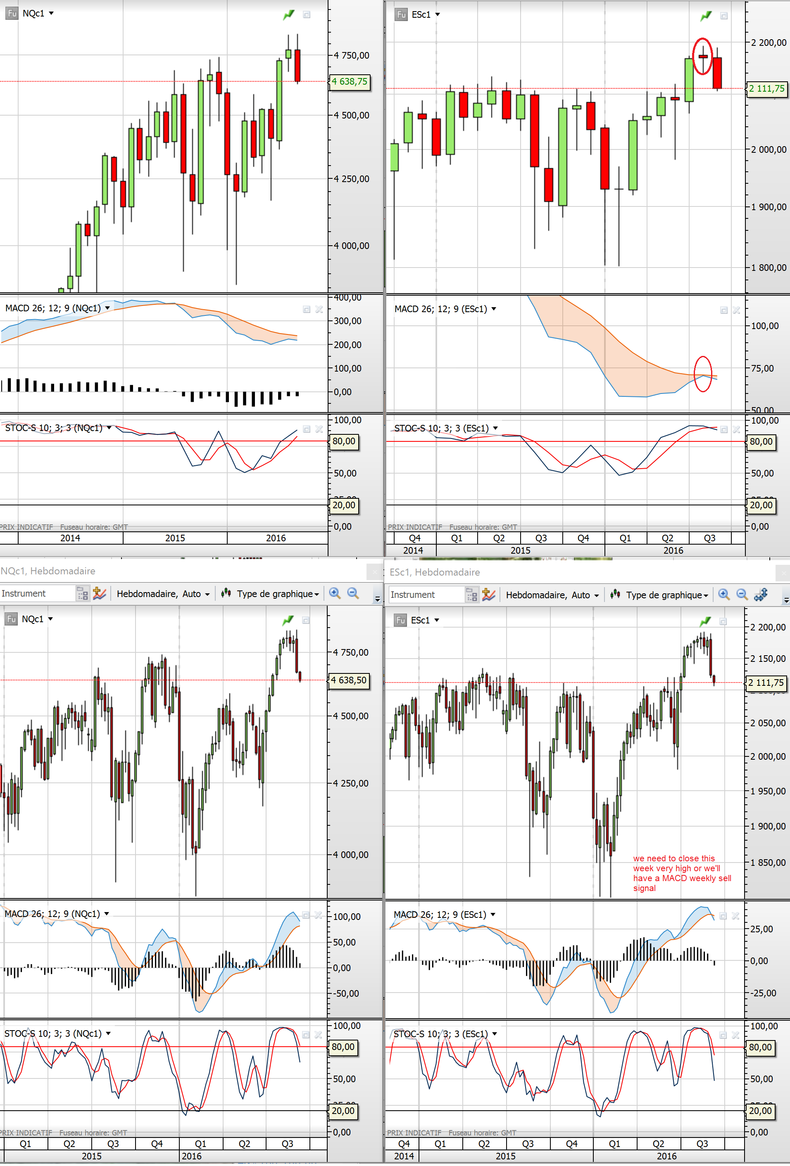This screenshot has height=1166, width=790.
Task: Maximize the price pane on upper ESc1 chart
Action: 724,16
